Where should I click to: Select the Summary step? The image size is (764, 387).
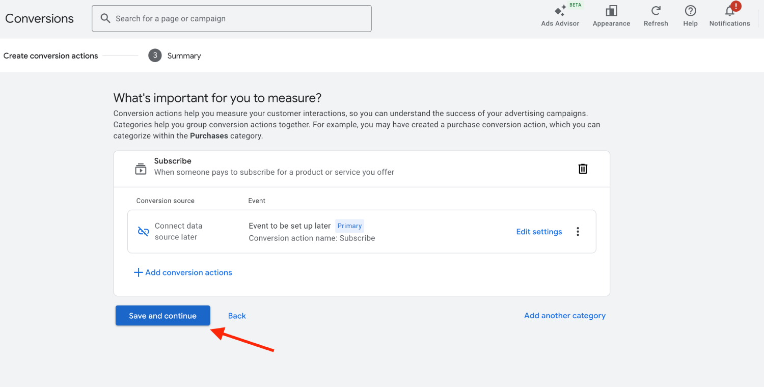click(175, 56)
